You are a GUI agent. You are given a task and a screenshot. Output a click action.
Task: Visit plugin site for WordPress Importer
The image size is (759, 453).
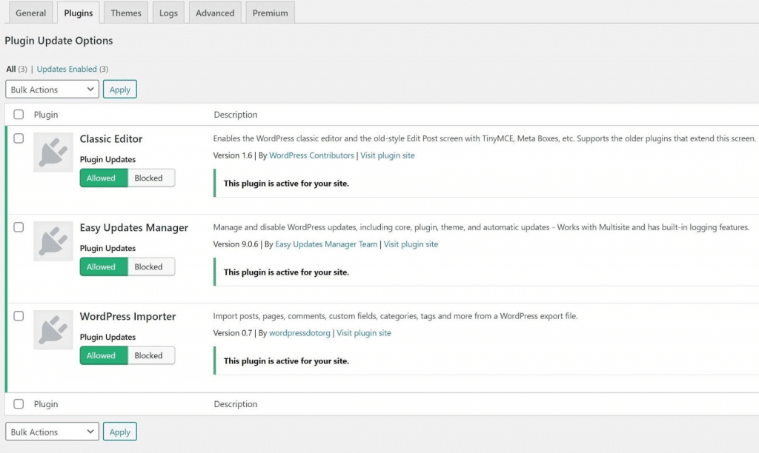click(364, 333)
